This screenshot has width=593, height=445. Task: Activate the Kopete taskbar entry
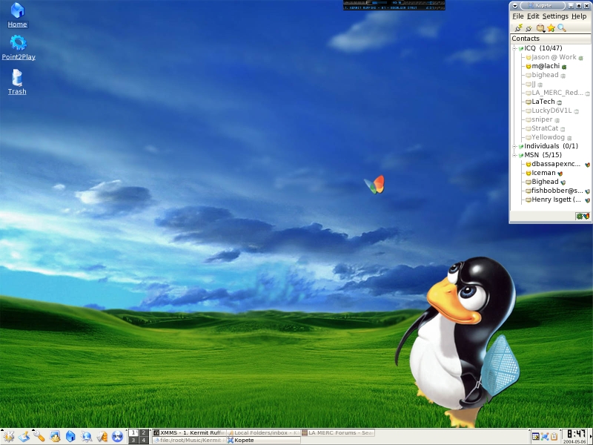click(x=263, y=440)
